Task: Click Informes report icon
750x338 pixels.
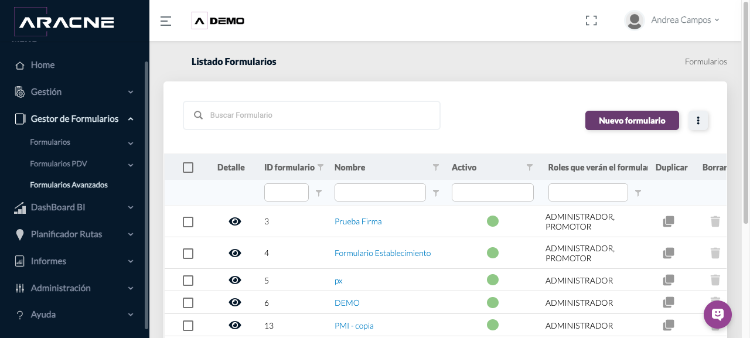Action: [20, 261]
